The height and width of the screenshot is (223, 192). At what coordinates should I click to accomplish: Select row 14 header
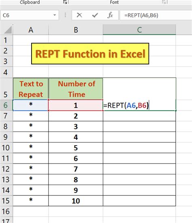pos(6,190)
